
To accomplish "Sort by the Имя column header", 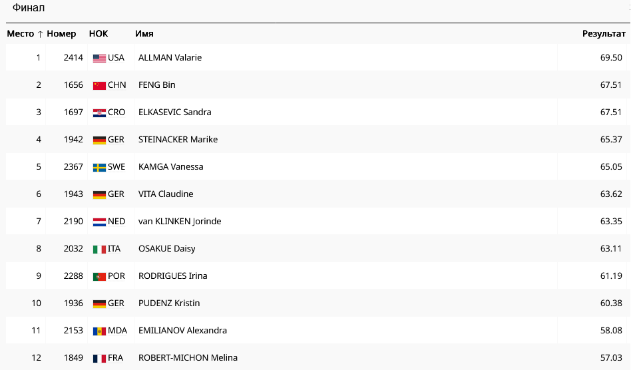I will [144, 34].
